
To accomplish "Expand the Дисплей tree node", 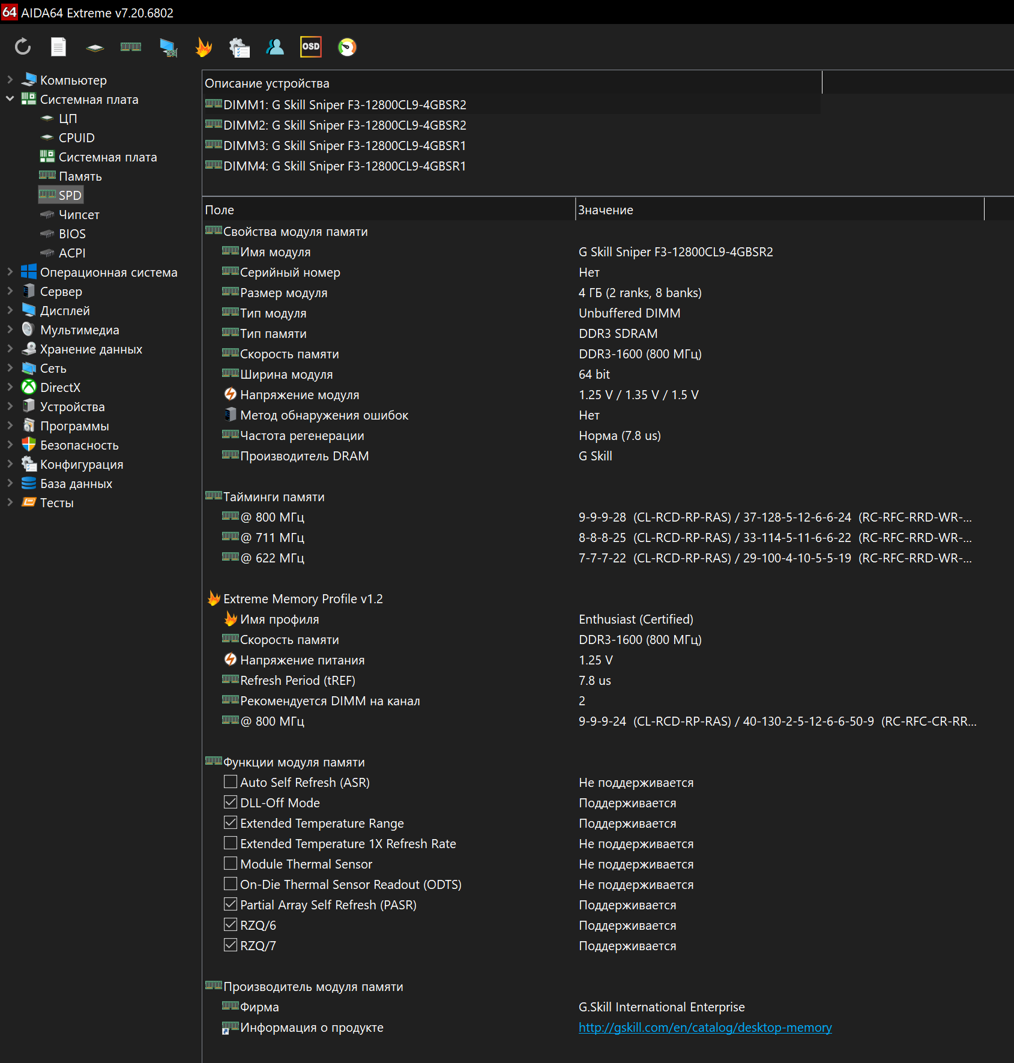I will 10,310.
